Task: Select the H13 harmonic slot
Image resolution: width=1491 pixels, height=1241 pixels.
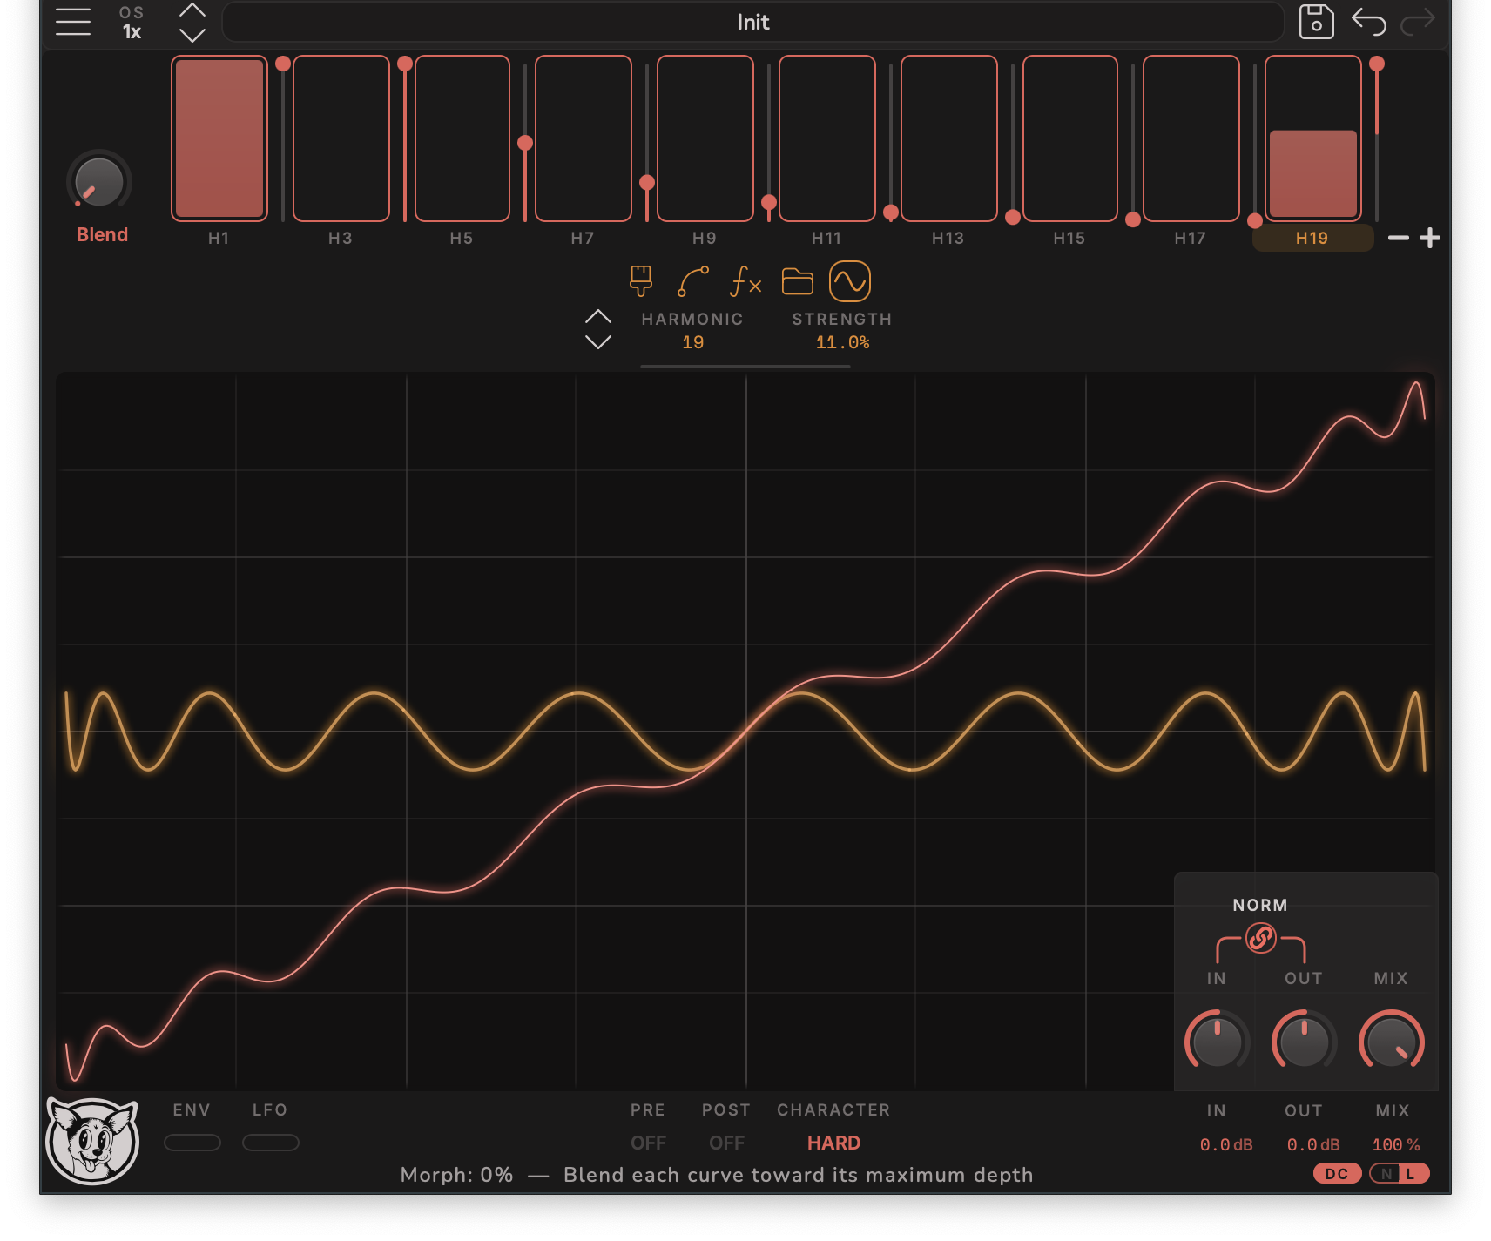Action: [948, 138]
